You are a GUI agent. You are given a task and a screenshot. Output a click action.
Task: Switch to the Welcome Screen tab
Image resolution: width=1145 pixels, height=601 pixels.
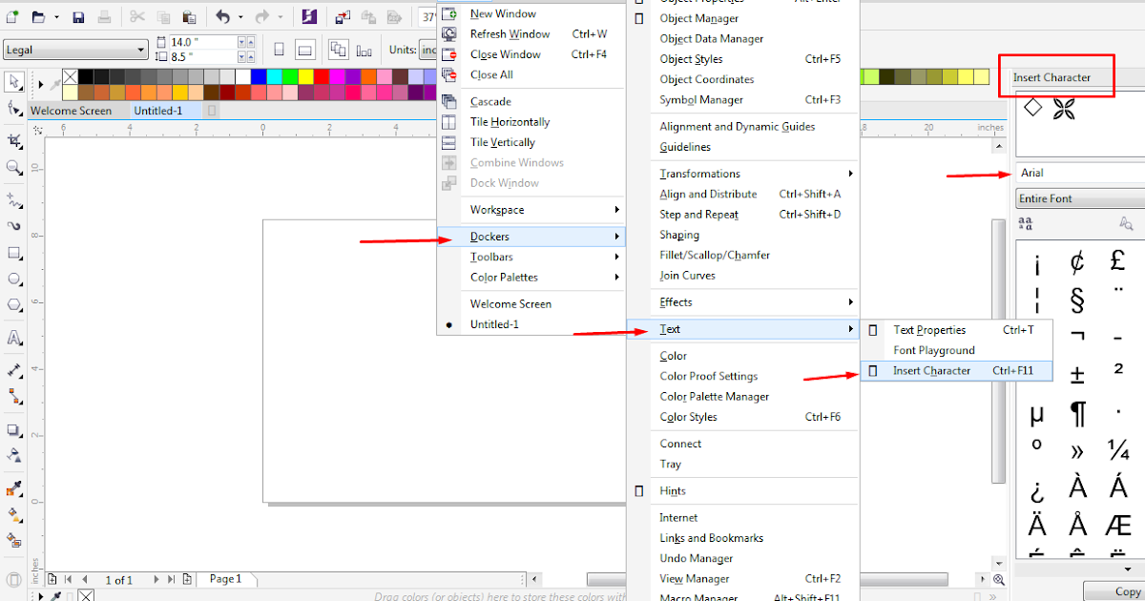pyautogui.click(x=73, y=110)
